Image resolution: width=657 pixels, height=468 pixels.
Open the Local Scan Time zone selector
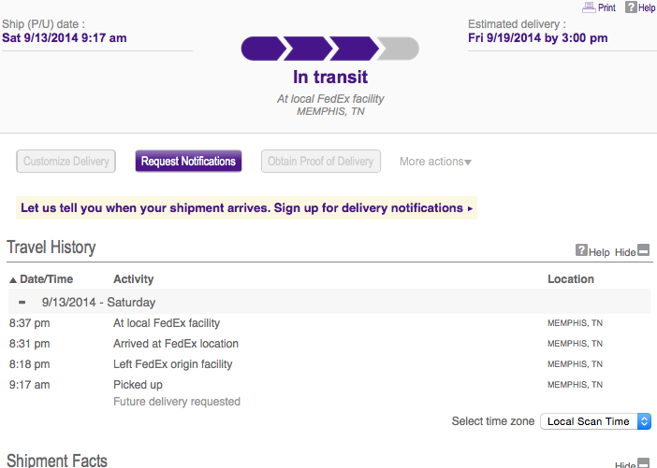[x=595, y=421]
